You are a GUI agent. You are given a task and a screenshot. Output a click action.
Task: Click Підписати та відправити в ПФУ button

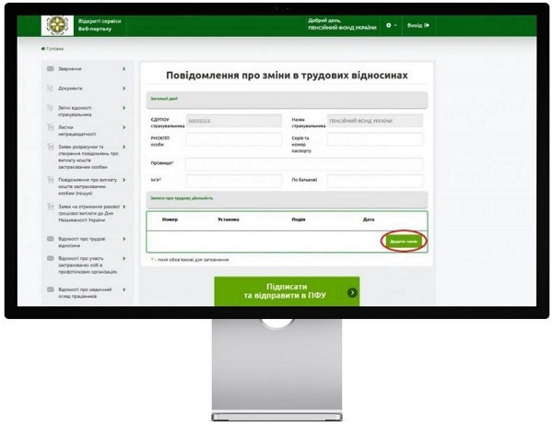pos(287,291)
